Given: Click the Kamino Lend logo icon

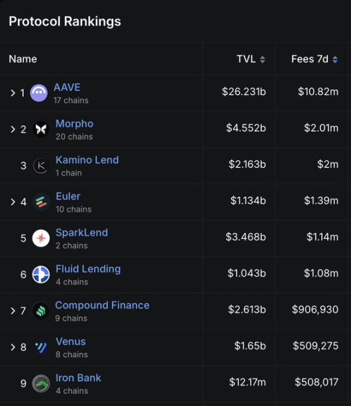Looking at the screenshot, I should (x=41, y=166).
